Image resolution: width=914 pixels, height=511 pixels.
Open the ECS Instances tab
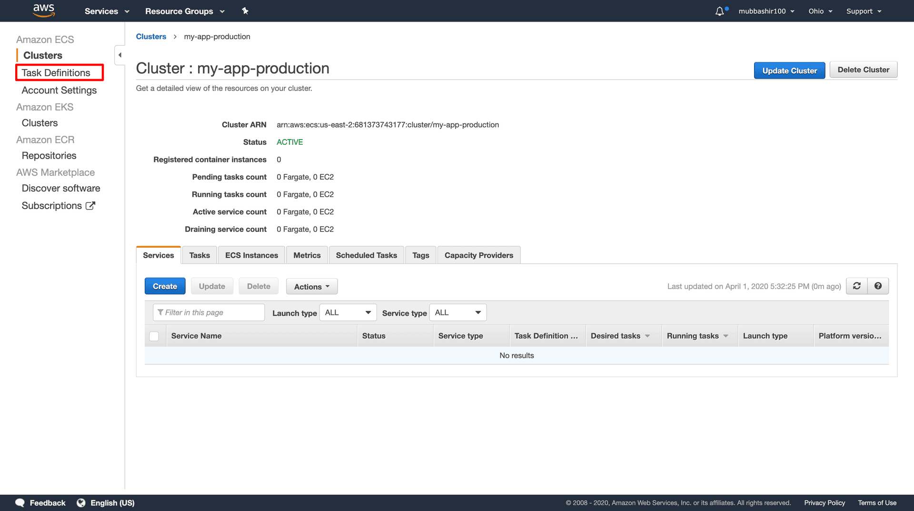click(252, 255)
